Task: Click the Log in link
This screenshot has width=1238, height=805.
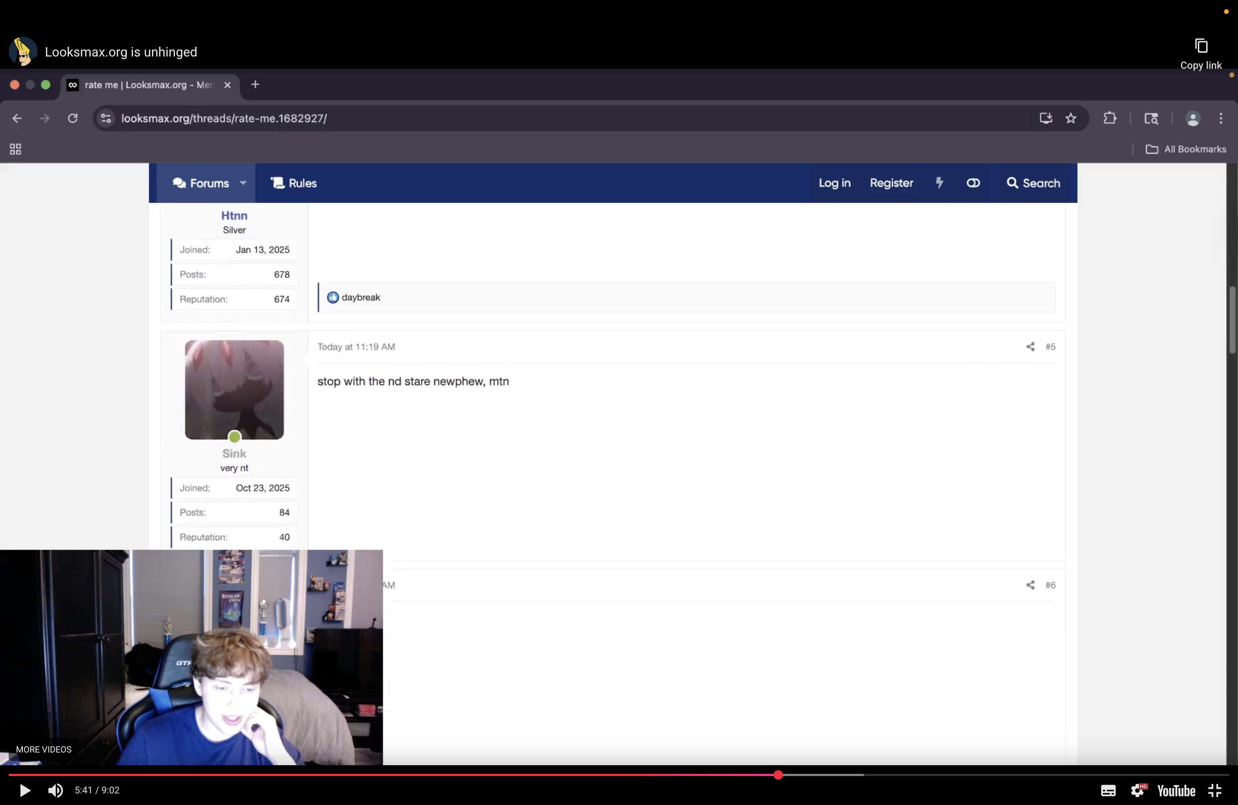Action: [834, 182]
